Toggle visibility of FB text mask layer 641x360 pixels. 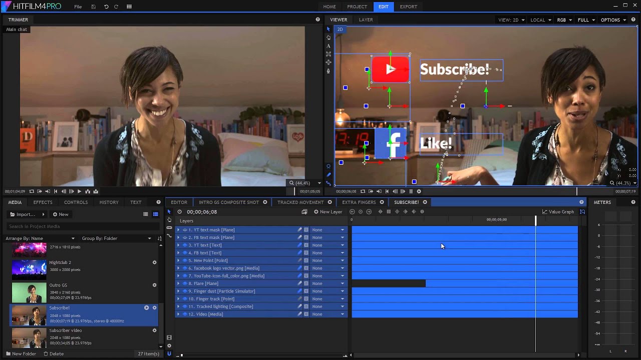point(185,237)
